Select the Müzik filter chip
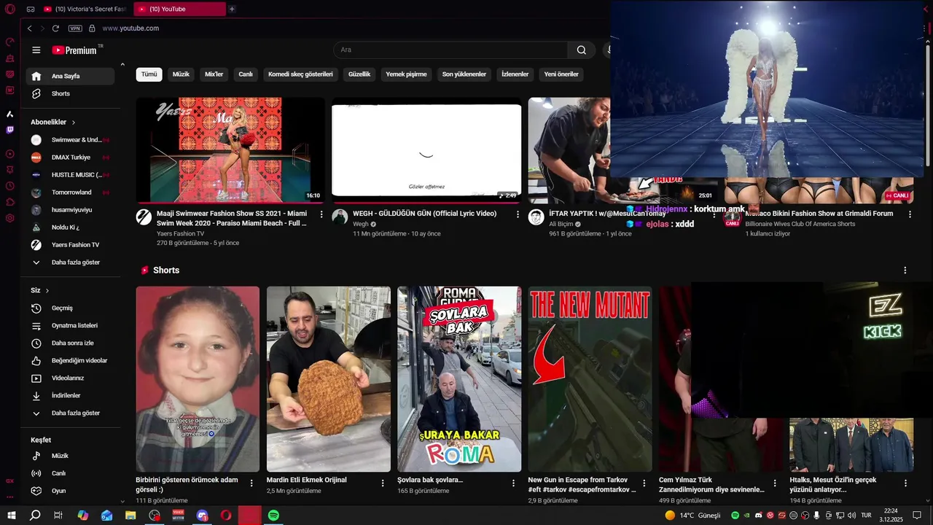 (x=181, y=74)
